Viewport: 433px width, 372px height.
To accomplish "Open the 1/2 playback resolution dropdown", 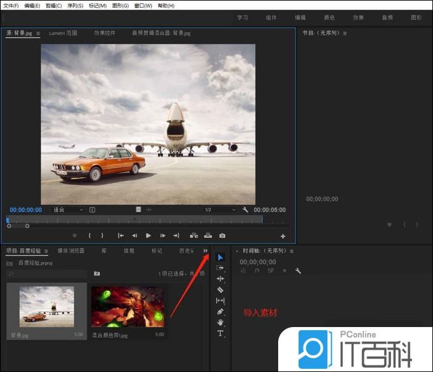I will tap(220, 209).
